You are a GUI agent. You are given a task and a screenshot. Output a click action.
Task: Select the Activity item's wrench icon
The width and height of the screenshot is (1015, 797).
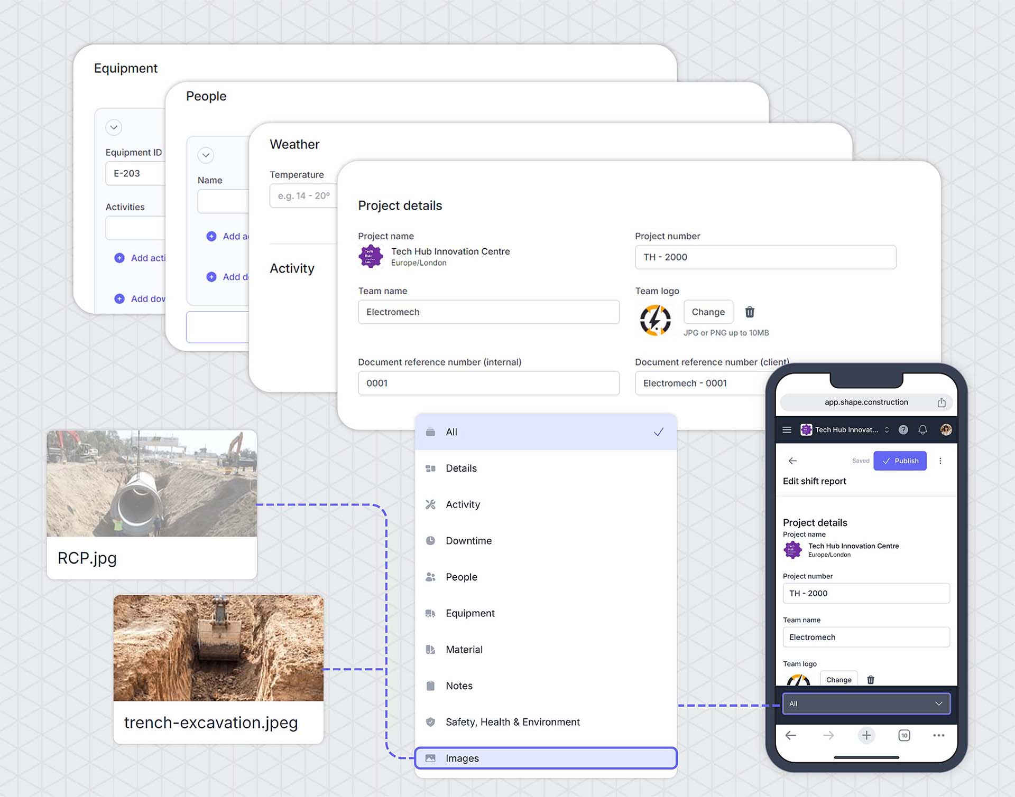click(x=431, y=504)
